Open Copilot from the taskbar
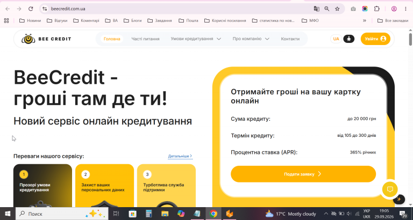Viewport: 413px width, 220px height. (x=181, y=214)
